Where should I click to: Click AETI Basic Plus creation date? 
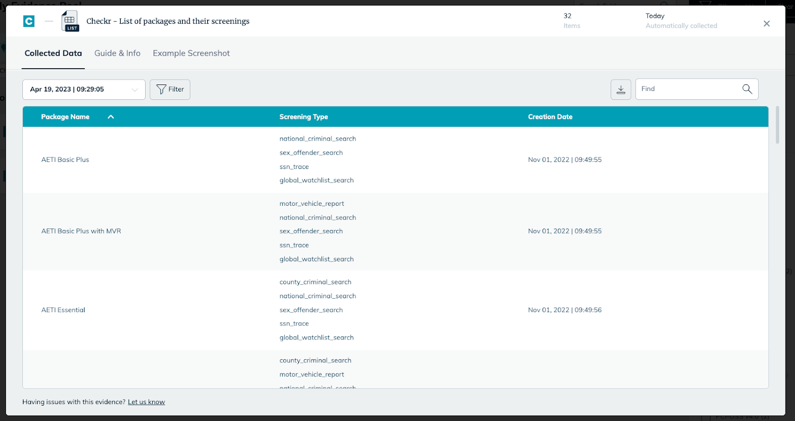tap(564, 160)
